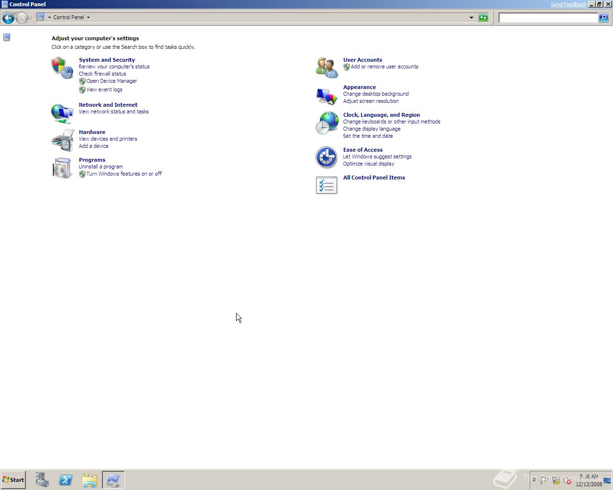This screenshot has height=490, width=613.
Task: Open the Start menu
Action: [x=13, y=480]
